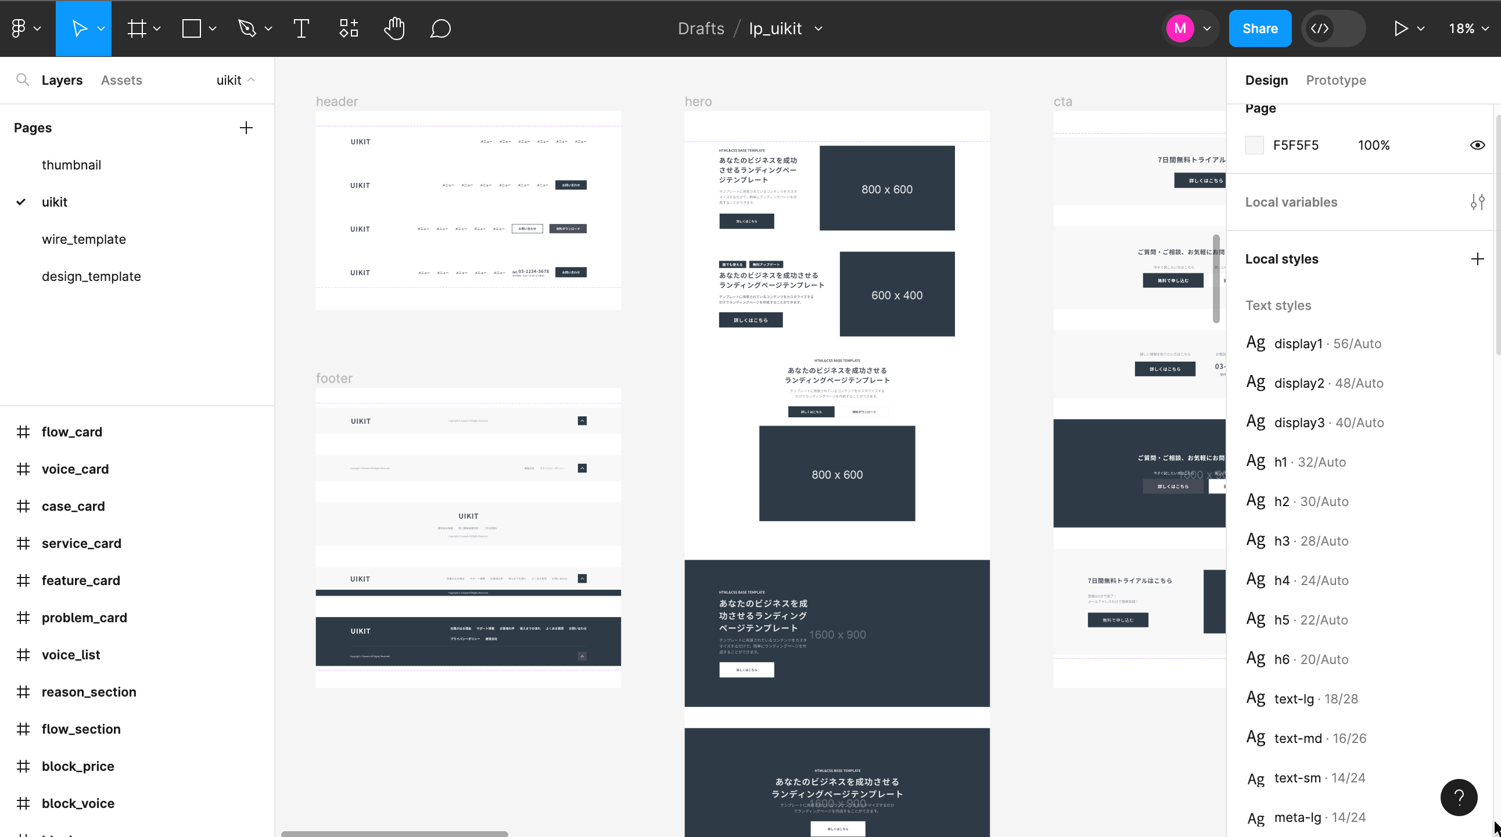Click the F5F5F5 page color swatch
The width and height of the screenshot is (1501, 837).
1255,145
